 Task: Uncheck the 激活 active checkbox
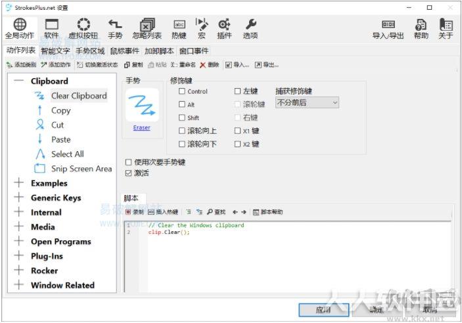128,173
